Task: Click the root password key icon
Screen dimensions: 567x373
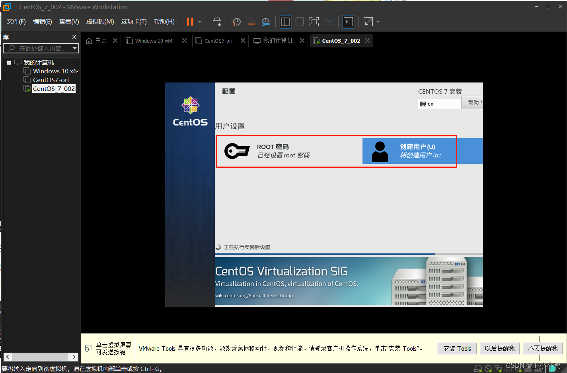Action: 237,151
